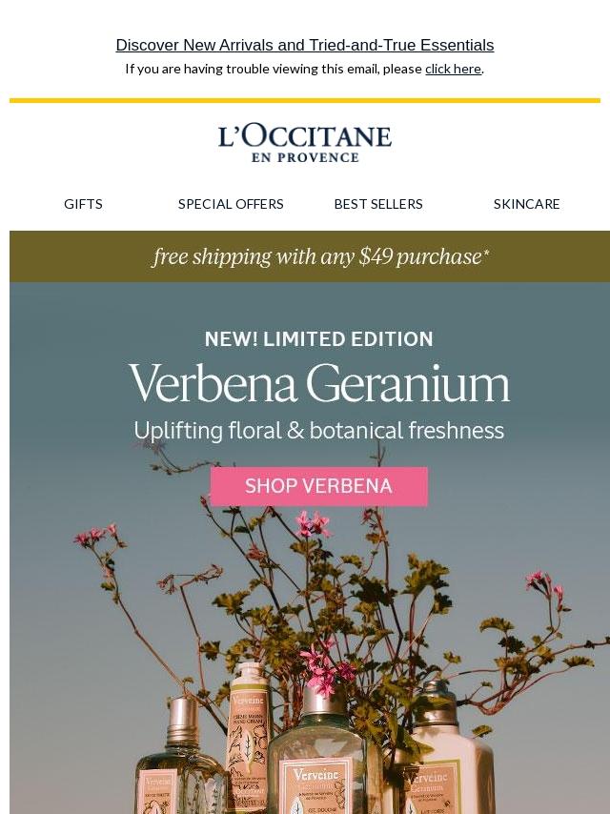The height and width of the screenshot is (814, 610).
Task: Click the New Limited Edition text
Action: pos(318,339)
